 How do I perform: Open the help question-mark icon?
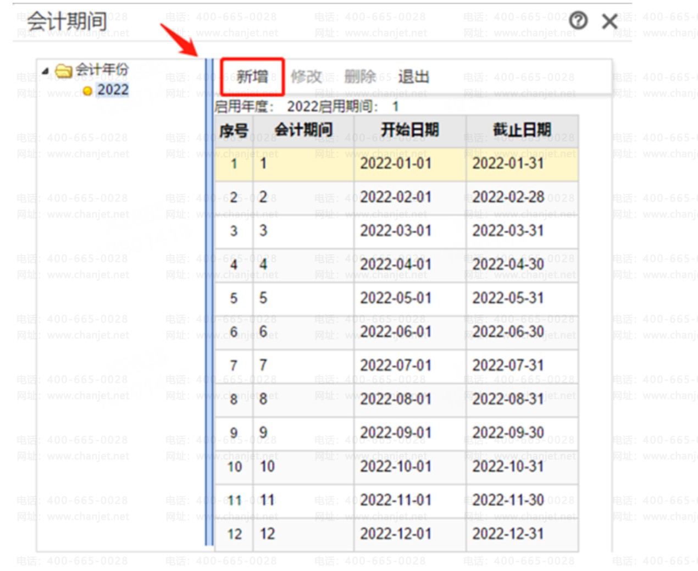tap(578, 21)
